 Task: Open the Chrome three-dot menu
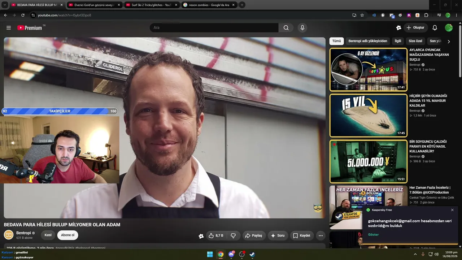point(457,15)
